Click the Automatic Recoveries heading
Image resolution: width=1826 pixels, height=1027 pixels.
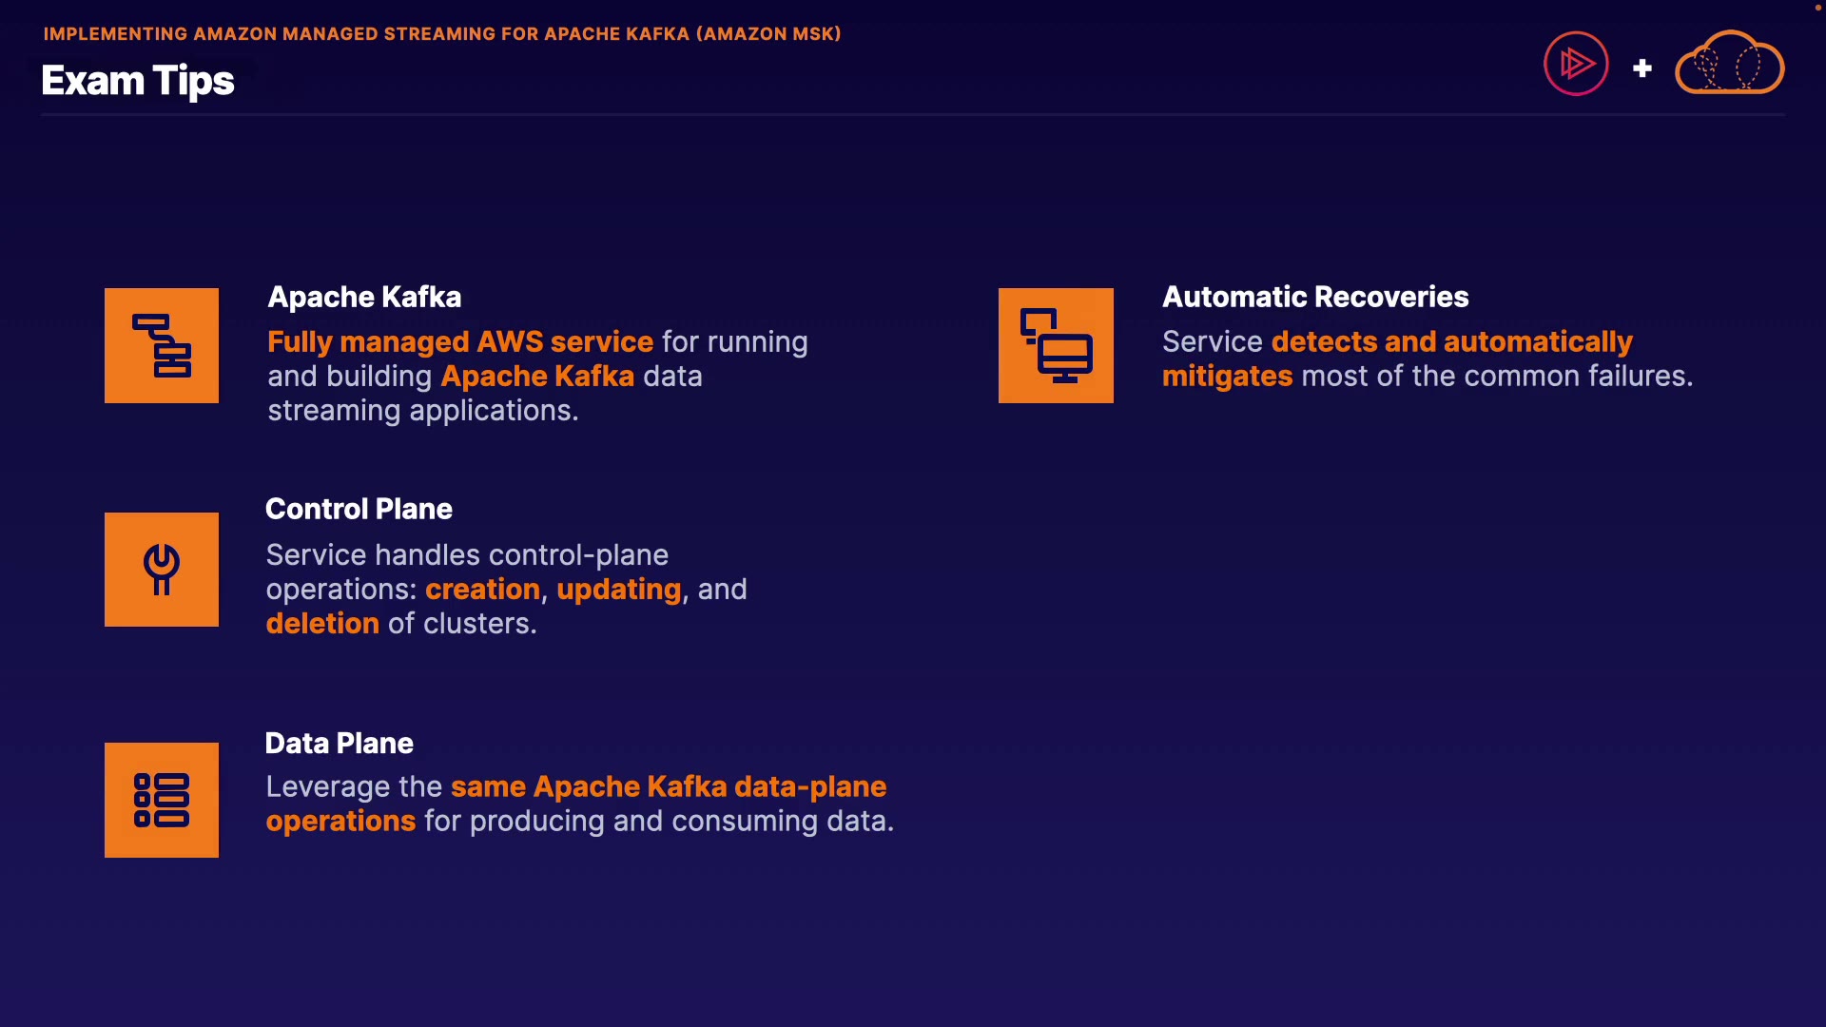pos(1315,297)
